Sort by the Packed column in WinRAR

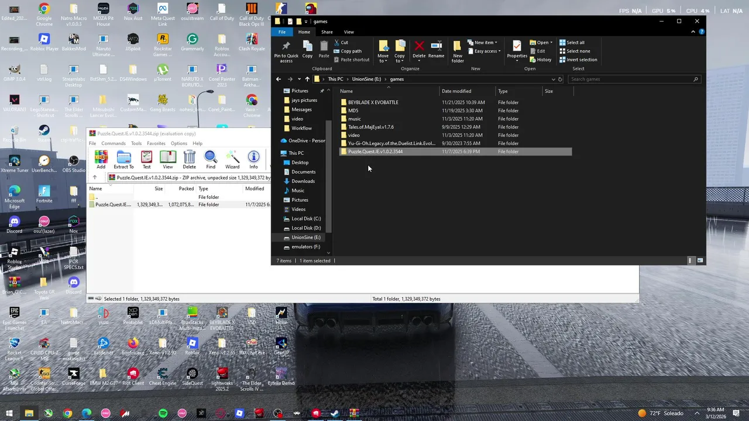[x=181, y=189]
